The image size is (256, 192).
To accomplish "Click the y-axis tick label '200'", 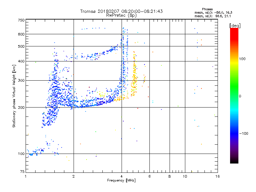I will 21,108.
